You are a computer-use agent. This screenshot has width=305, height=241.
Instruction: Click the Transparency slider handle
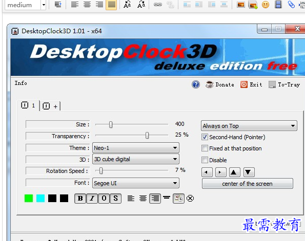pyautogui.click(x=147, y=136)
